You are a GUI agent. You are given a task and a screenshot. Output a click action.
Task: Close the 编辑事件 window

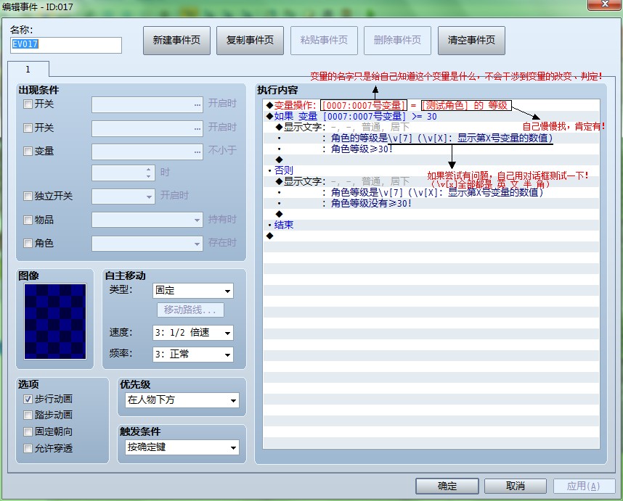coord(605,4)
